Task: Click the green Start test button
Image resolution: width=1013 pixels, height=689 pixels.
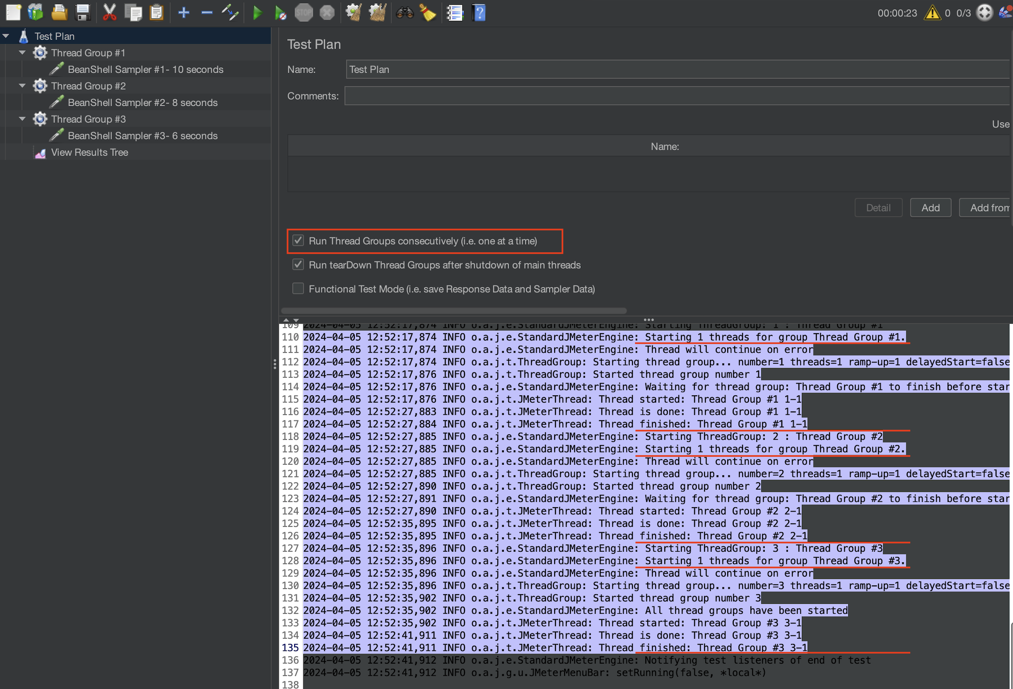Action: [x=257, y=13]
